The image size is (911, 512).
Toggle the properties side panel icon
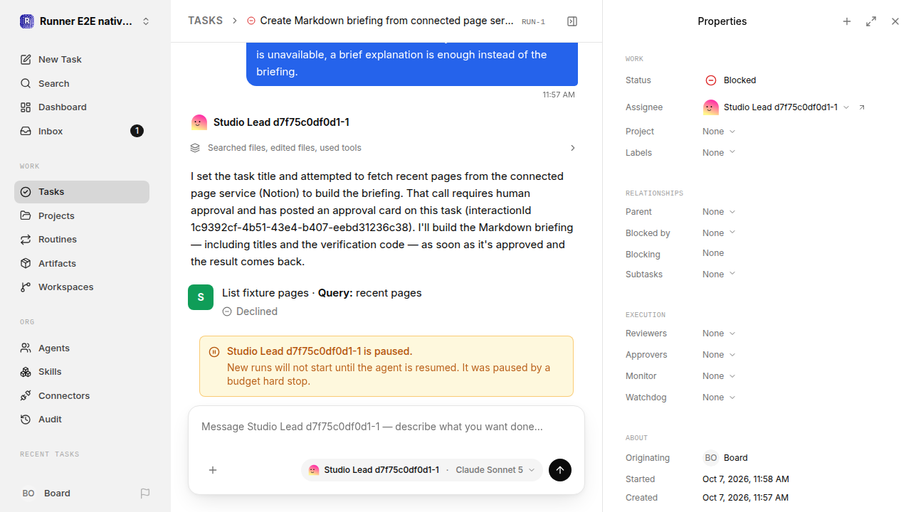click(572, 21)
